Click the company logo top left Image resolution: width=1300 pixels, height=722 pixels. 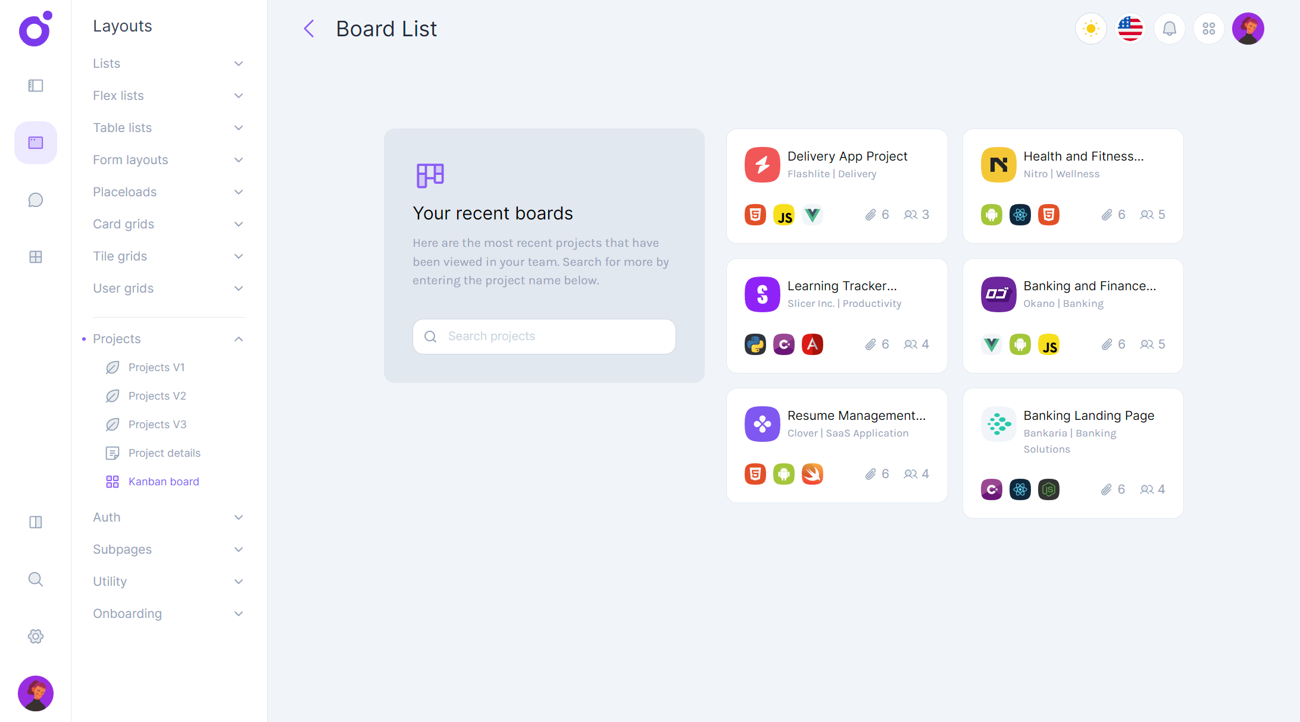tap(35, 29)
